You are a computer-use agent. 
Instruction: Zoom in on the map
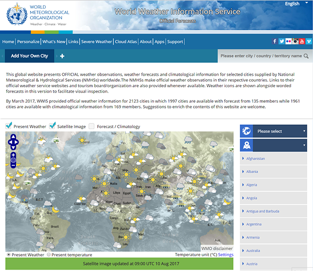pyautogui.click(x=13, y=155)
